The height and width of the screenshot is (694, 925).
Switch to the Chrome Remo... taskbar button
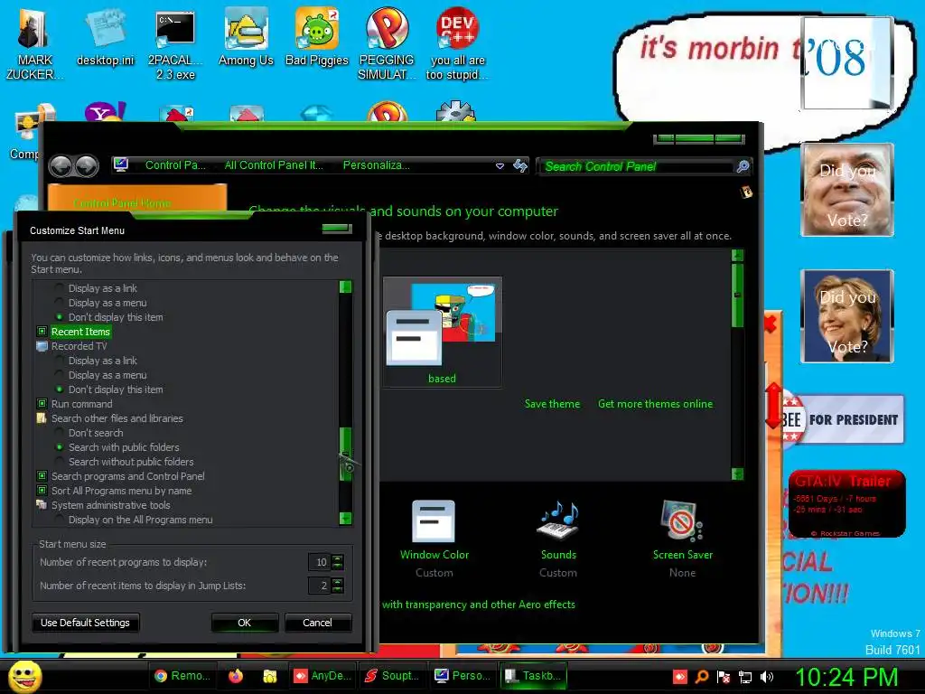coord(182,676)
